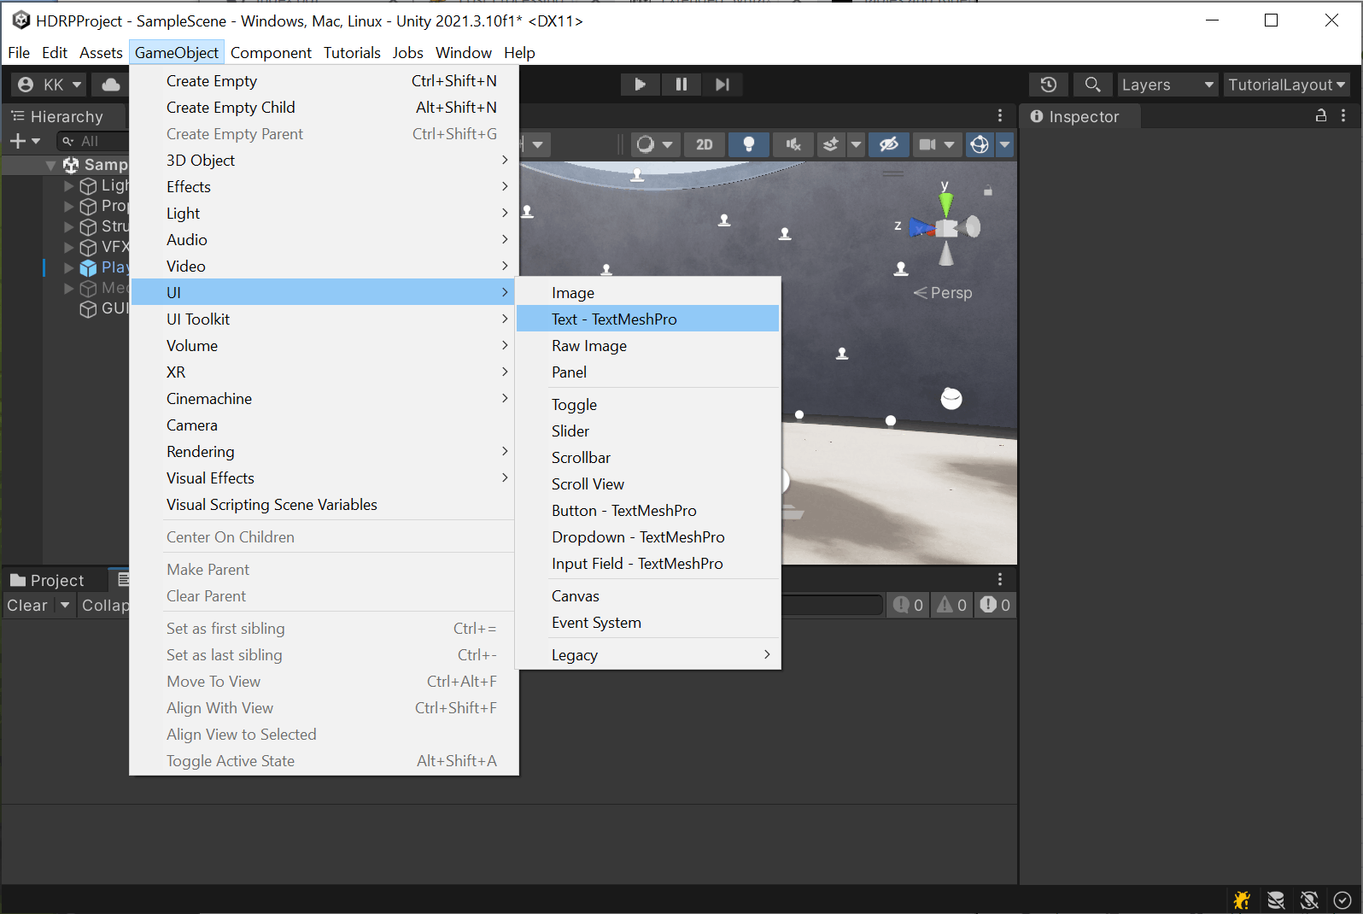Toggle 2D view mode in Scene

click(705, 144)
